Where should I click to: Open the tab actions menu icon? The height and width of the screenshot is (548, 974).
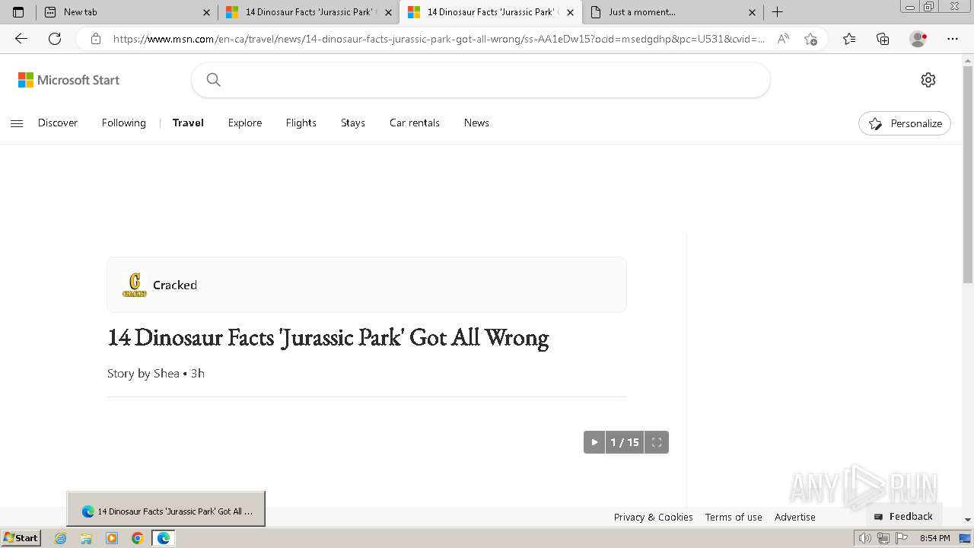(x=18, y=12)
